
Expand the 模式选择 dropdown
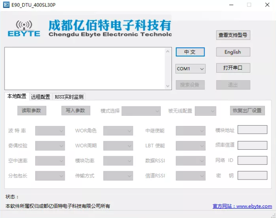coord(141,111)
